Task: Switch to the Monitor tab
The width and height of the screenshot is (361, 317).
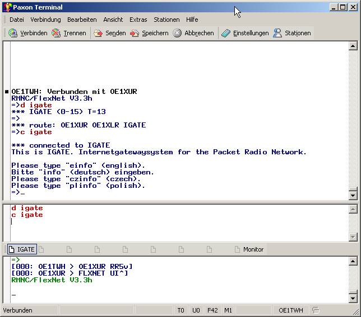Action: coord(249,249)
